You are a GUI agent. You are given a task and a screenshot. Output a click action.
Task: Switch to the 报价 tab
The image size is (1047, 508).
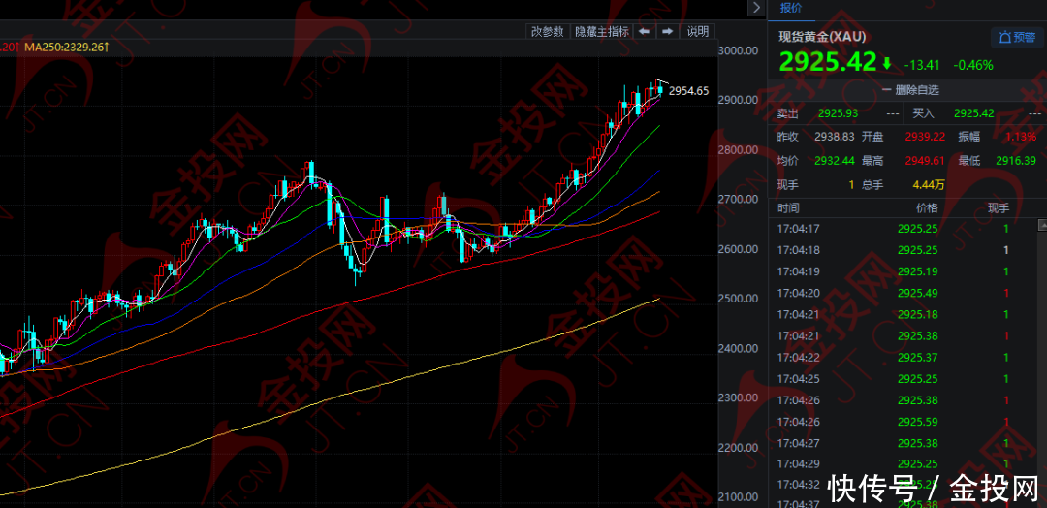(x=792, y=8)
